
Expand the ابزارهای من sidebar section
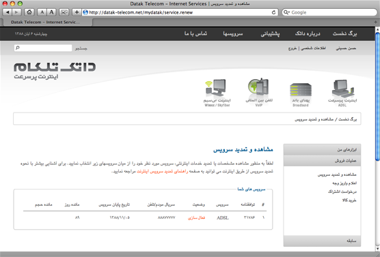322,150
